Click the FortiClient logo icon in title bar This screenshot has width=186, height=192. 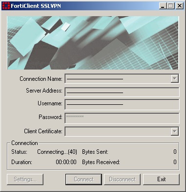point(6,6)
